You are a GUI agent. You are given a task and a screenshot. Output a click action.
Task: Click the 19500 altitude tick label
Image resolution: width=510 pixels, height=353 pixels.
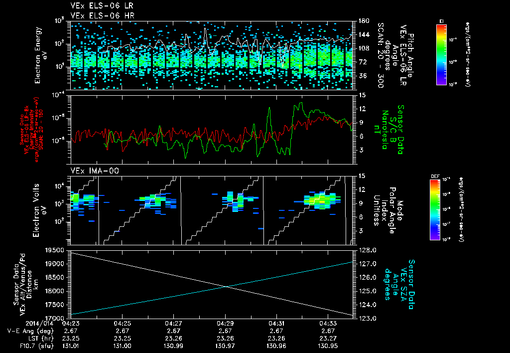(54, 250)
